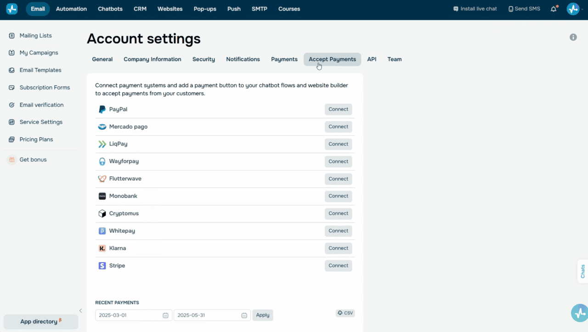Viewport: 588px width, 332px height.
Task: Open calendar icon in end date field
Action: tap(244, 315)
